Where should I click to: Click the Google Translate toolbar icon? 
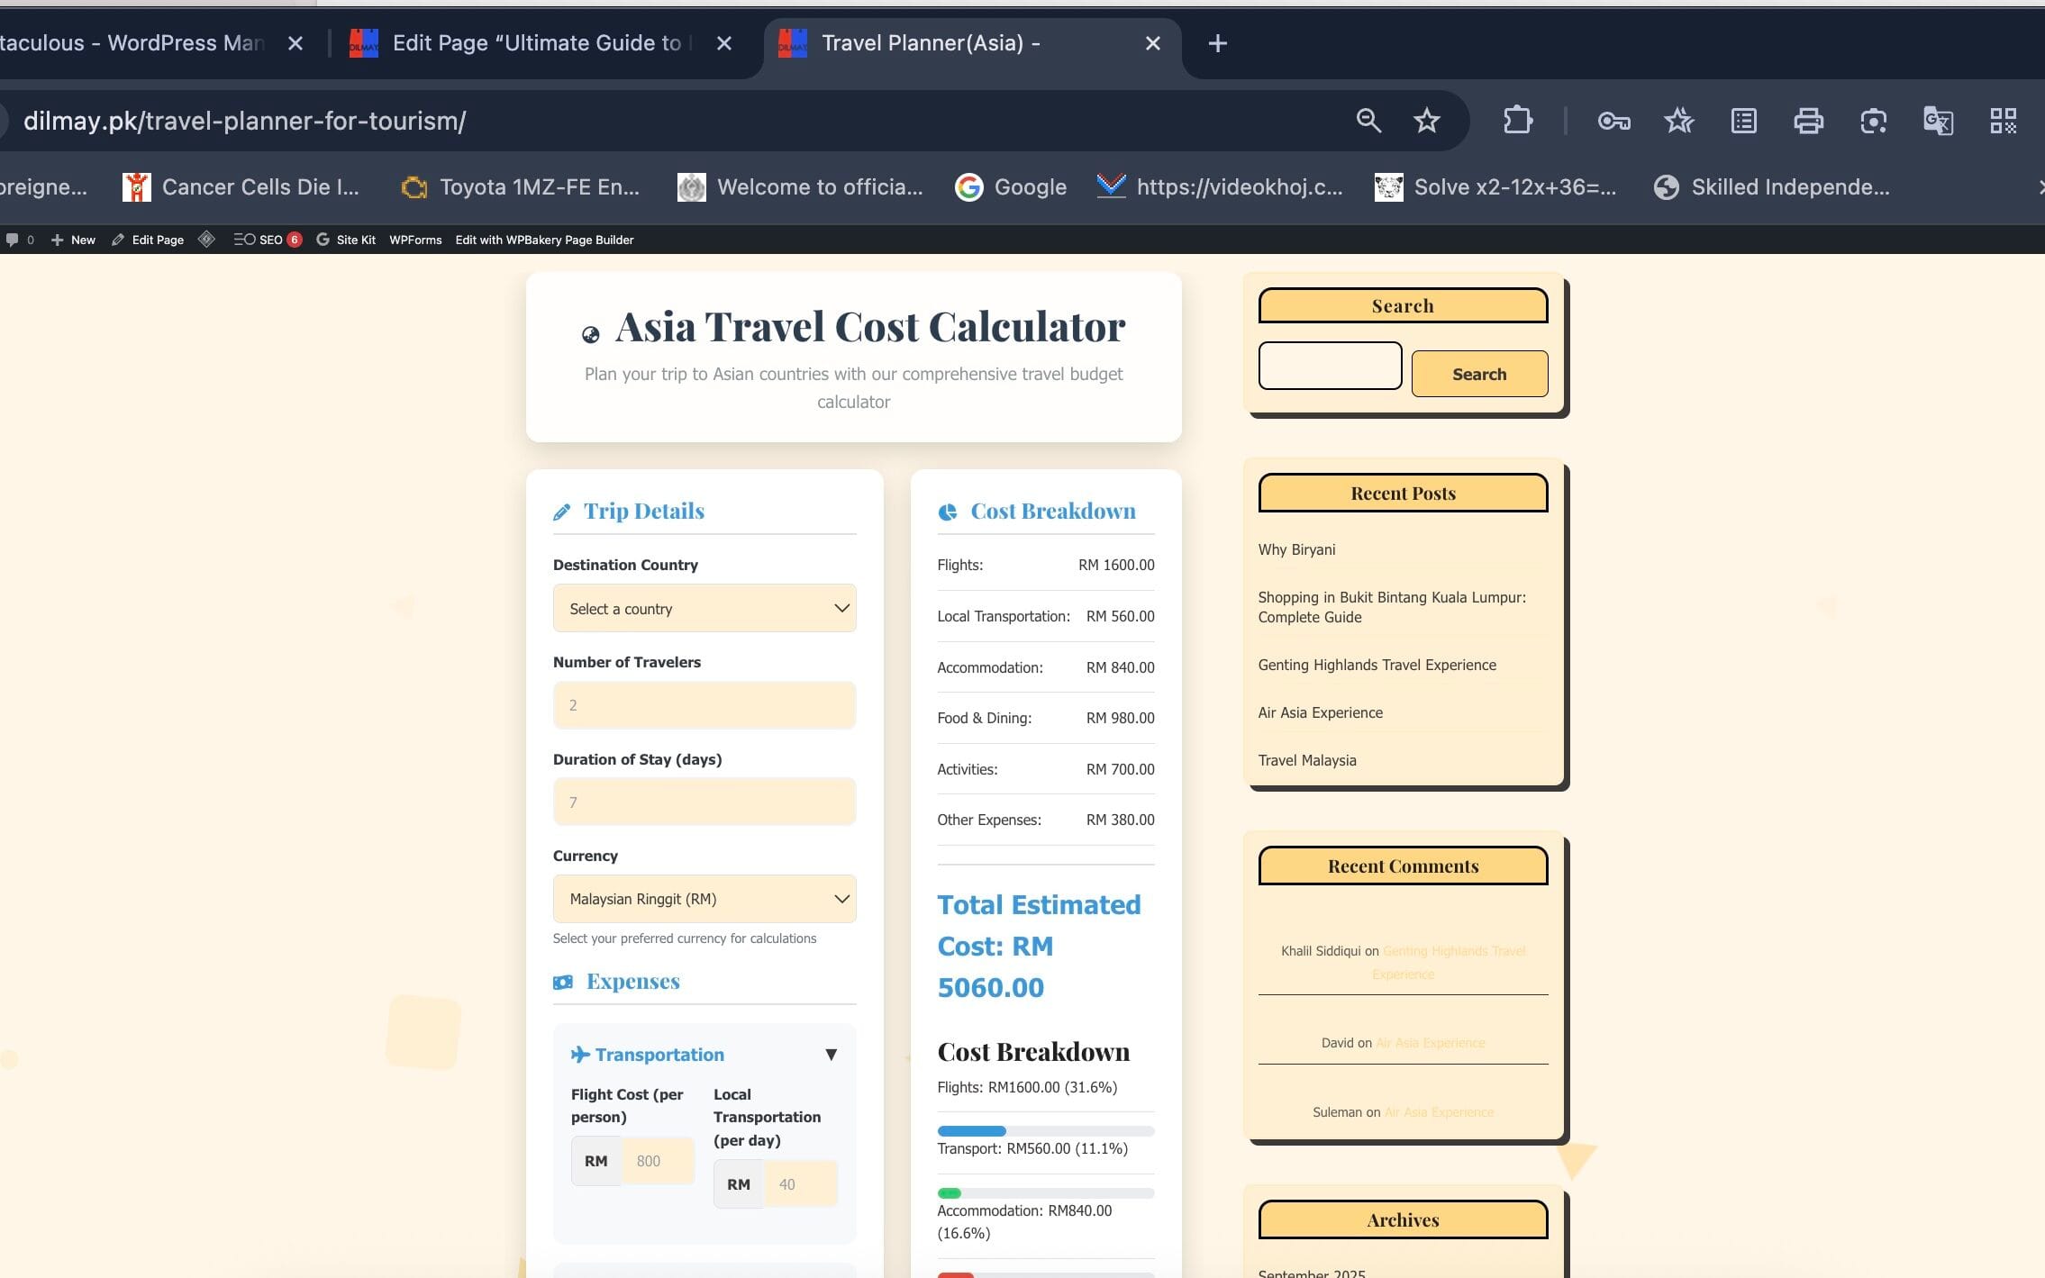1938,121
